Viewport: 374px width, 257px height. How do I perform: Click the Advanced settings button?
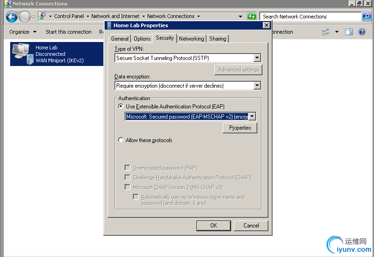tap(238, 70)
